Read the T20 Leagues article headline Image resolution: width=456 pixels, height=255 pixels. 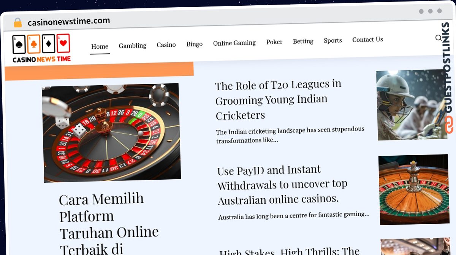[x=278, y=100]
